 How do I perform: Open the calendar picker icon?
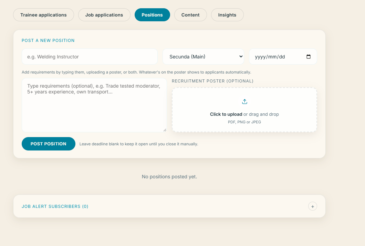click(x=309, y=57)
